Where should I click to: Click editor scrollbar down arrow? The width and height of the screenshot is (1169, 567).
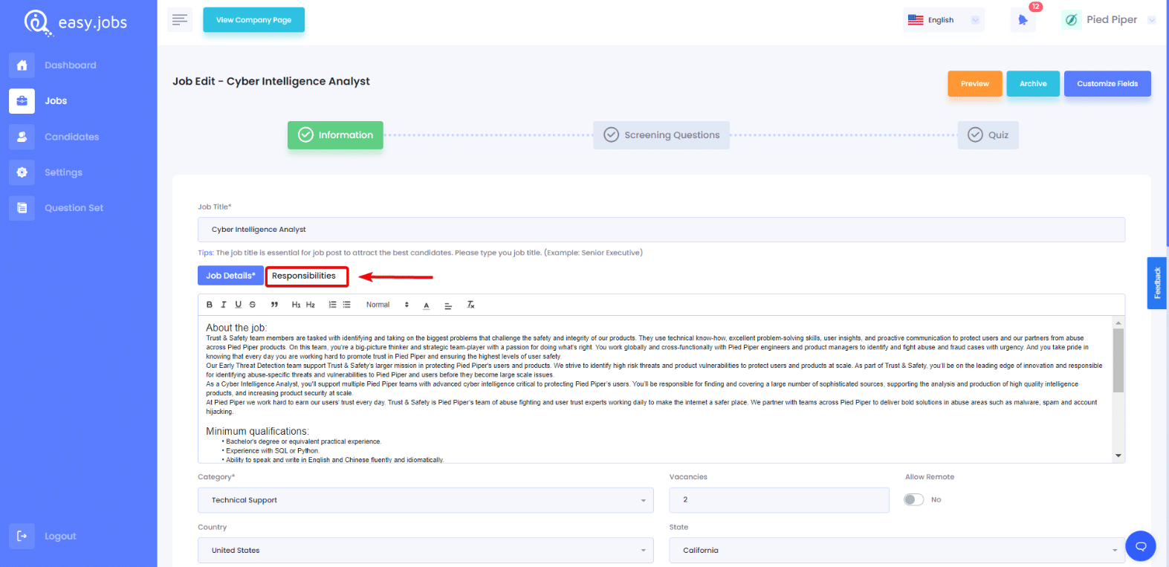pyautogui.click(x=1118, y=456)
